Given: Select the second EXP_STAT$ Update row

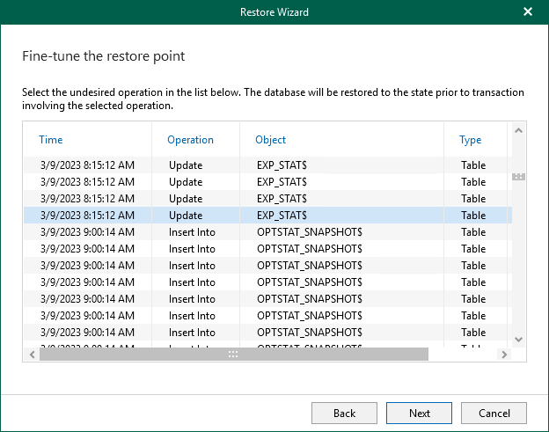Looking at the screenshot, I should tap(264, 182).
